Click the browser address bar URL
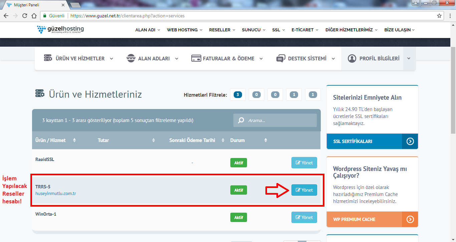456x242 pixels. pyautogui.click(x=128, y=16)
